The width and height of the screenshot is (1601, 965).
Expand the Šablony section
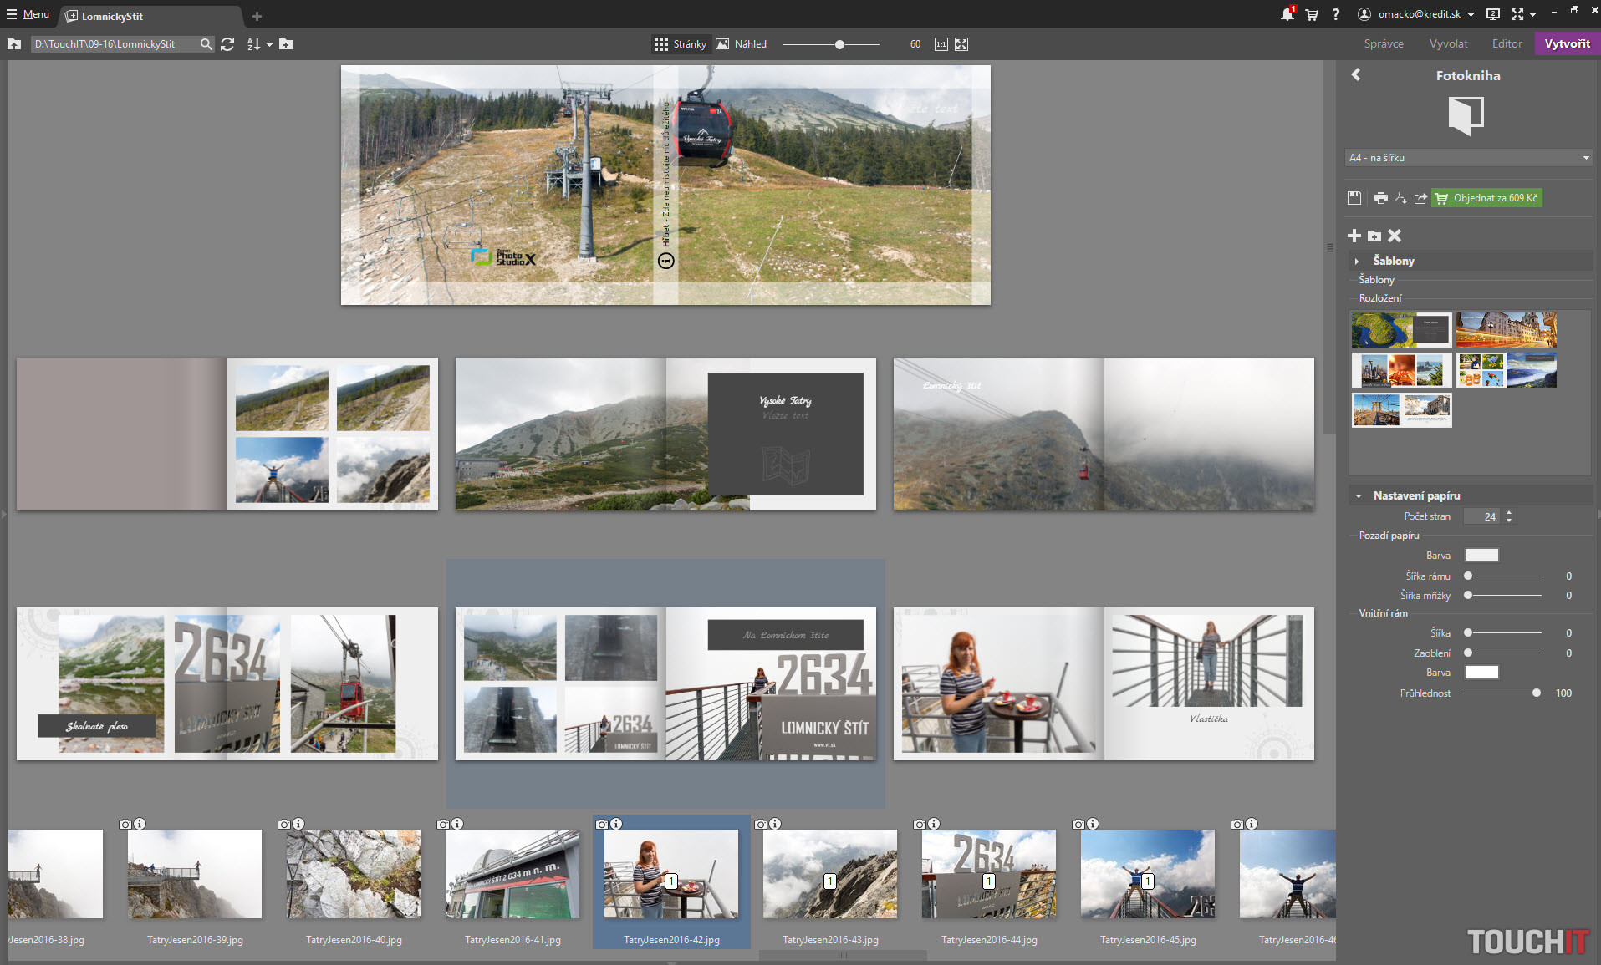(x=1357, y=262)
